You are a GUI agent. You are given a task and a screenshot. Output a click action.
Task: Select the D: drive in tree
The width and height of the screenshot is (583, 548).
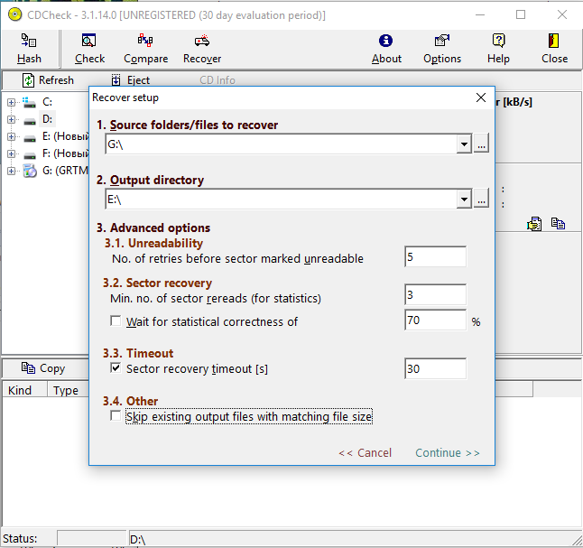tap(47, 119)
